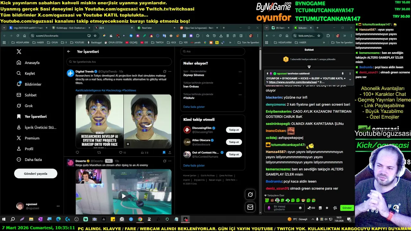Open more options on the Dexerto post
The width and height of the screenshot is (411, 231).
(x=170, y=161)
